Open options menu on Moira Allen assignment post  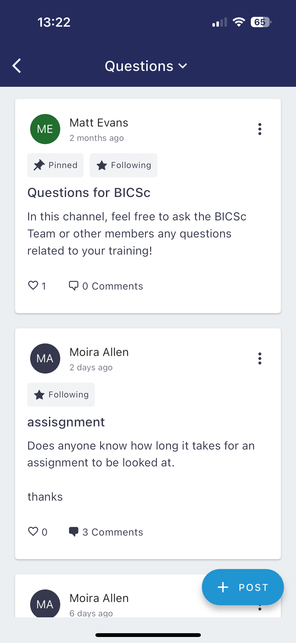click(x=260, y=358)
